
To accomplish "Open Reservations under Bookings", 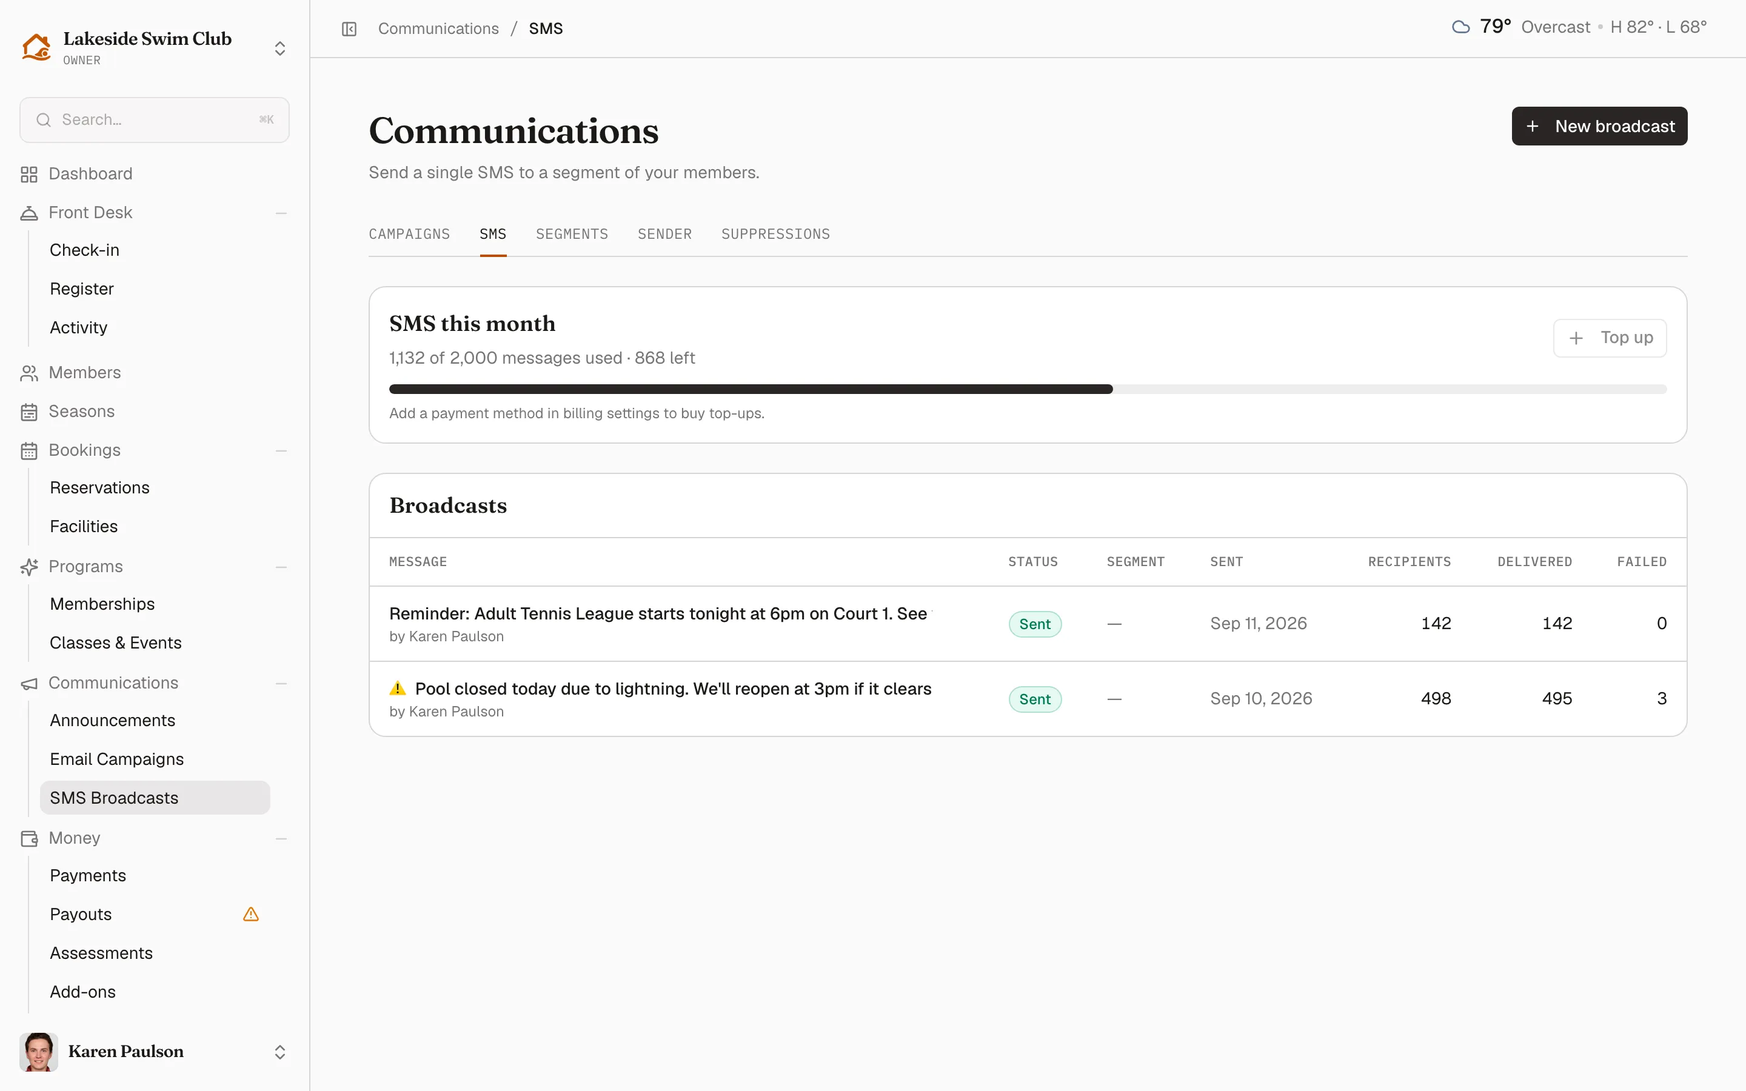I will pos(99,488).
